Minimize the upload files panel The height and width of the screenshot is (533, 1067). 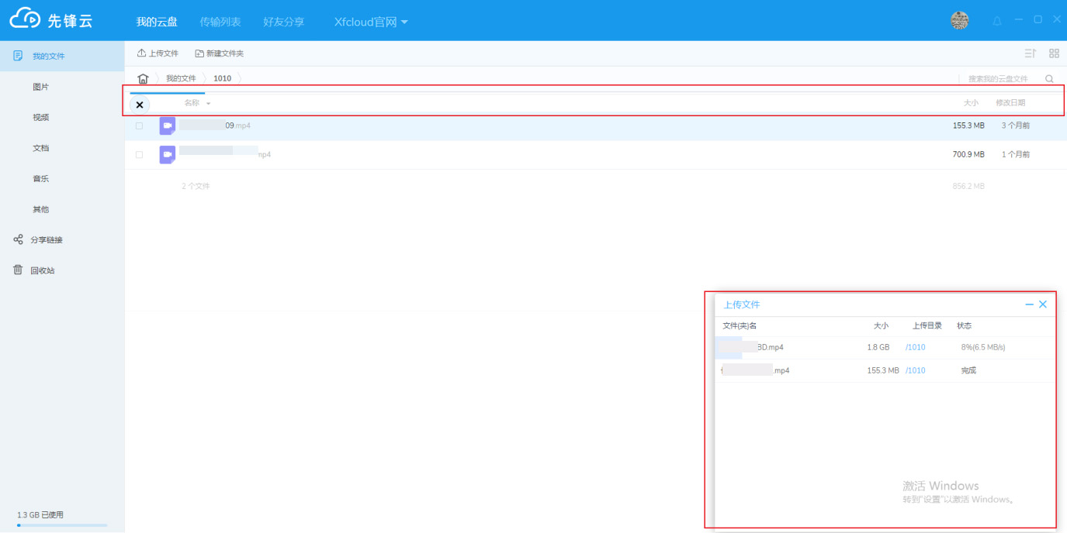[1029, 304]
